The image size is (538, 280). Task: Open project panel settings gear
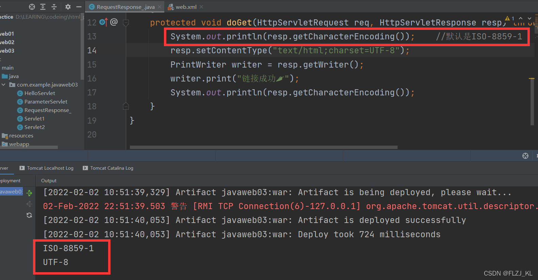(68, 7)
